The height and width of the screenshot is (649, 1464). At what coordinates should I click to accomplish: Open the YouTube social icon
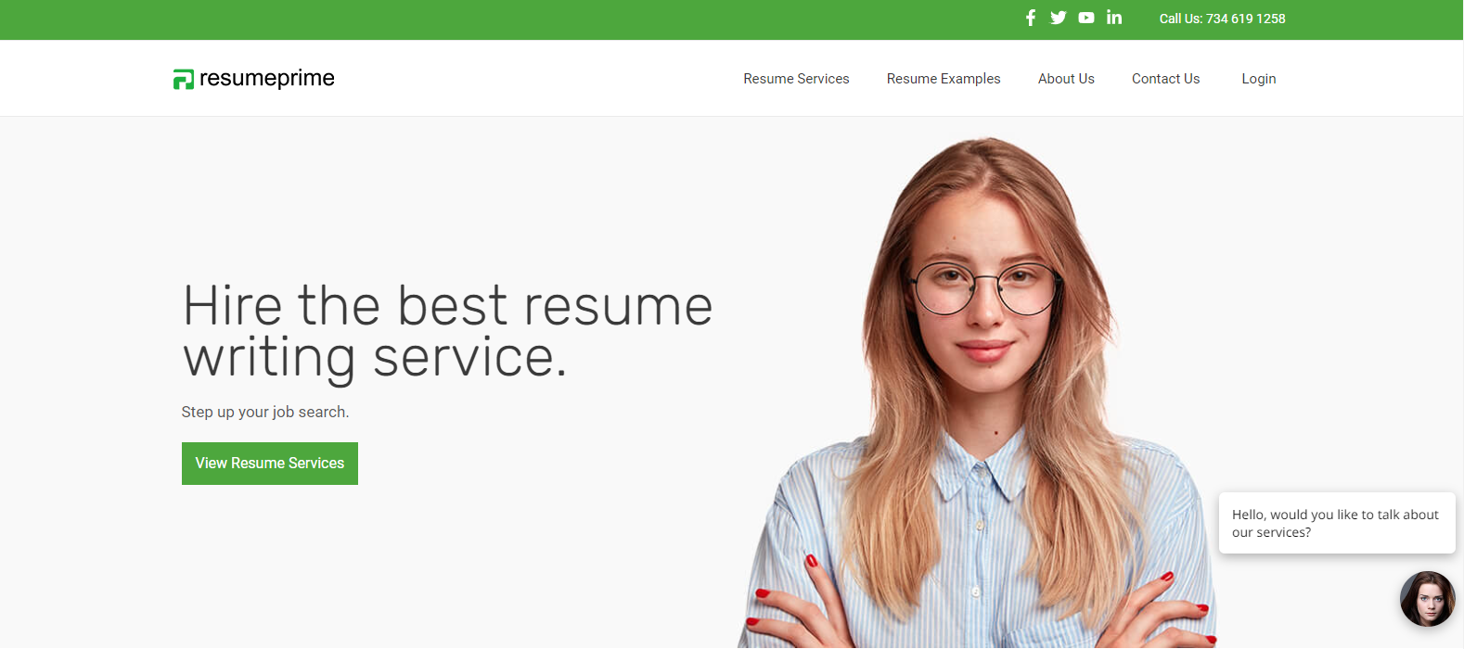1086,18
